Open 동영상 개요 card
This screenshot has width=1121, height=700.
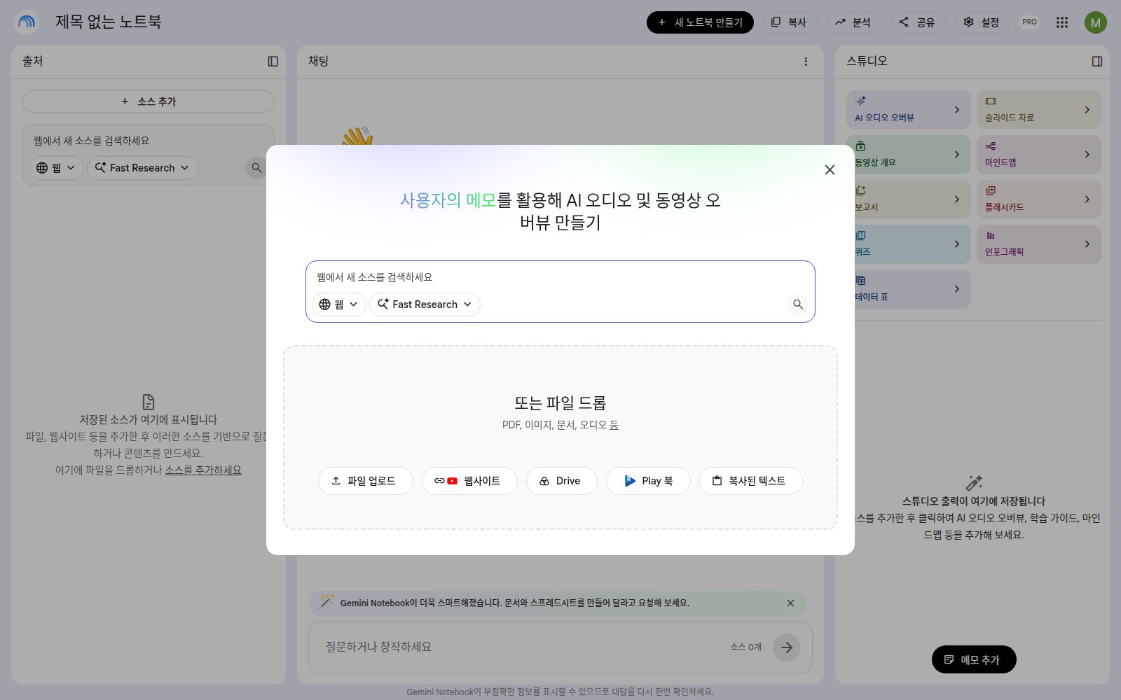(x=909, y=155)
